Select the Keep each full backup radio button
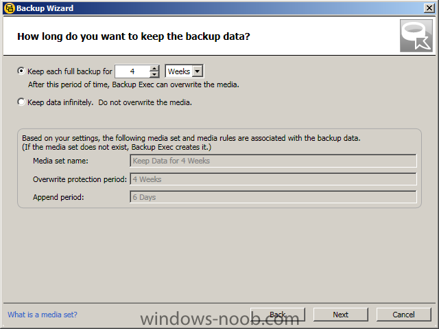Screen dimensions: 439x329 tap(21, 71)
